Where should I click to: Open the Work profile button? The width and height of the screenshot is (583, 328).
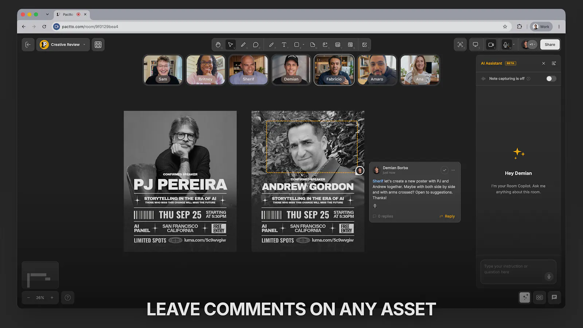point(541,27)
